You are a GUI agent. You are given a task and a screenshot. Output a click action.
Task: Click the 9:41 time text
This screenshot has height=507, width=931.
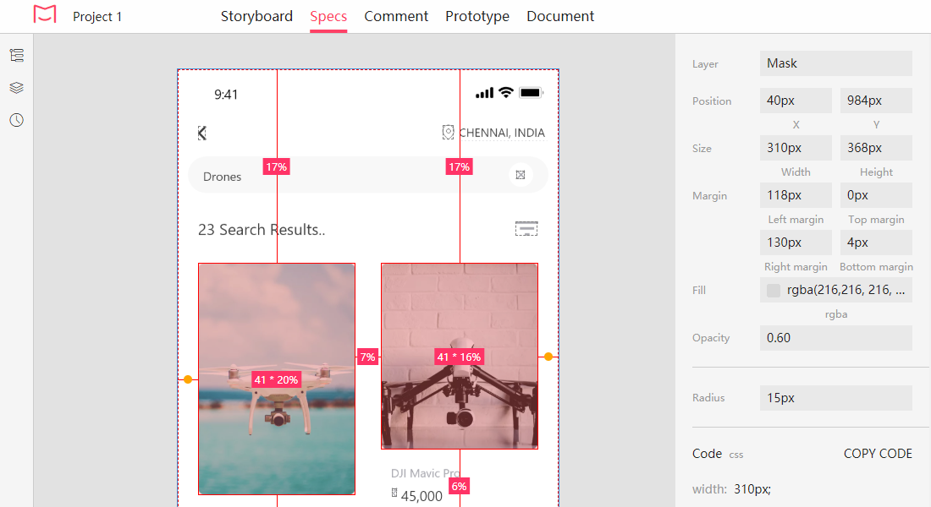click(x=226, y=95)
